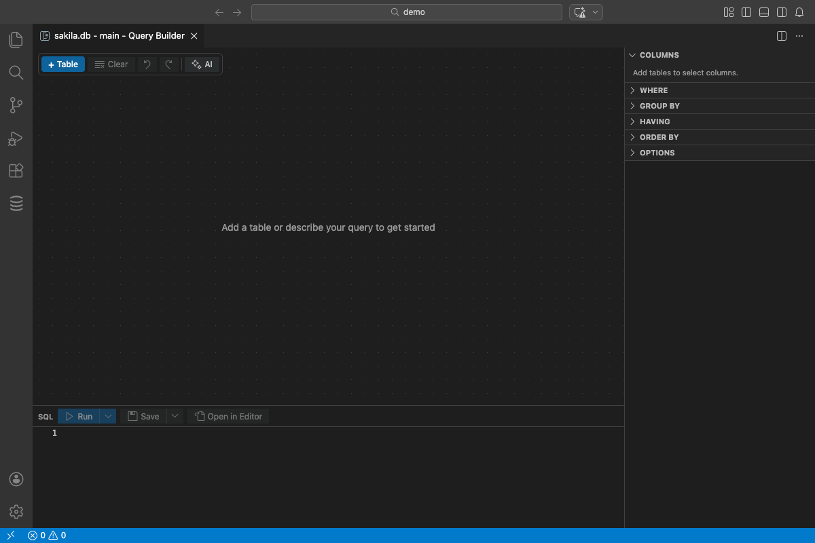Click the demo search bar
The height and width of the screenshot is (543, 815).
click(407, 12)
